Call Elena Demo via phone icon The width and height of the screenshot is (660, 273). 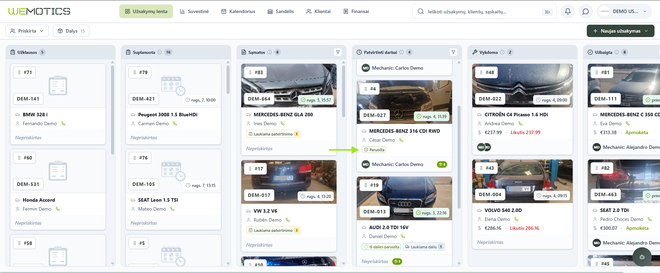coord(516,219)
